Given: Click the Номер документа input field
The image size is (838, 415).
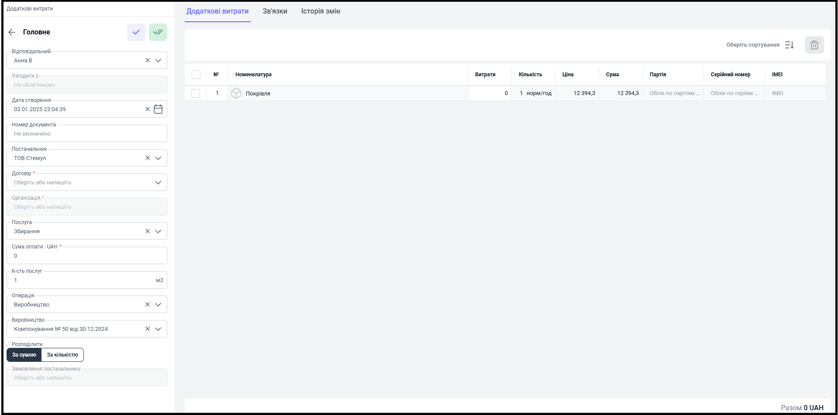Looking at the screenshot, I should (x=87, y=133).
